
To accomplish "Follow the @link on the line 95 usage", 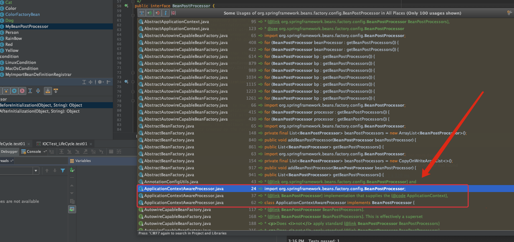I will (274, 22).
